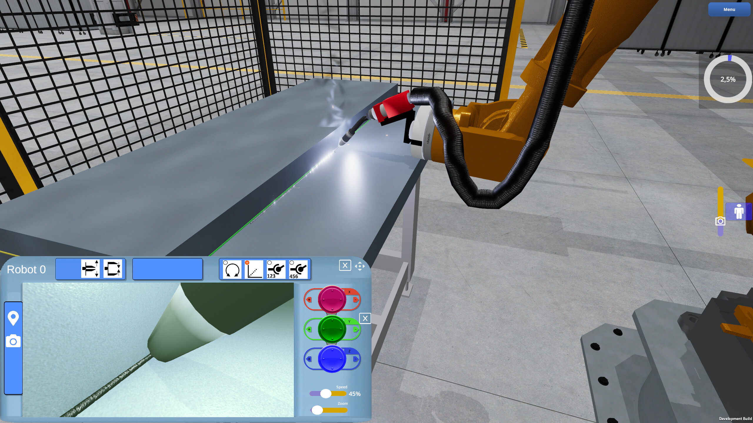Screen dimensions: 753x423
Task: Select the Cartesian linear jog mode
Action: coord(254,269)
